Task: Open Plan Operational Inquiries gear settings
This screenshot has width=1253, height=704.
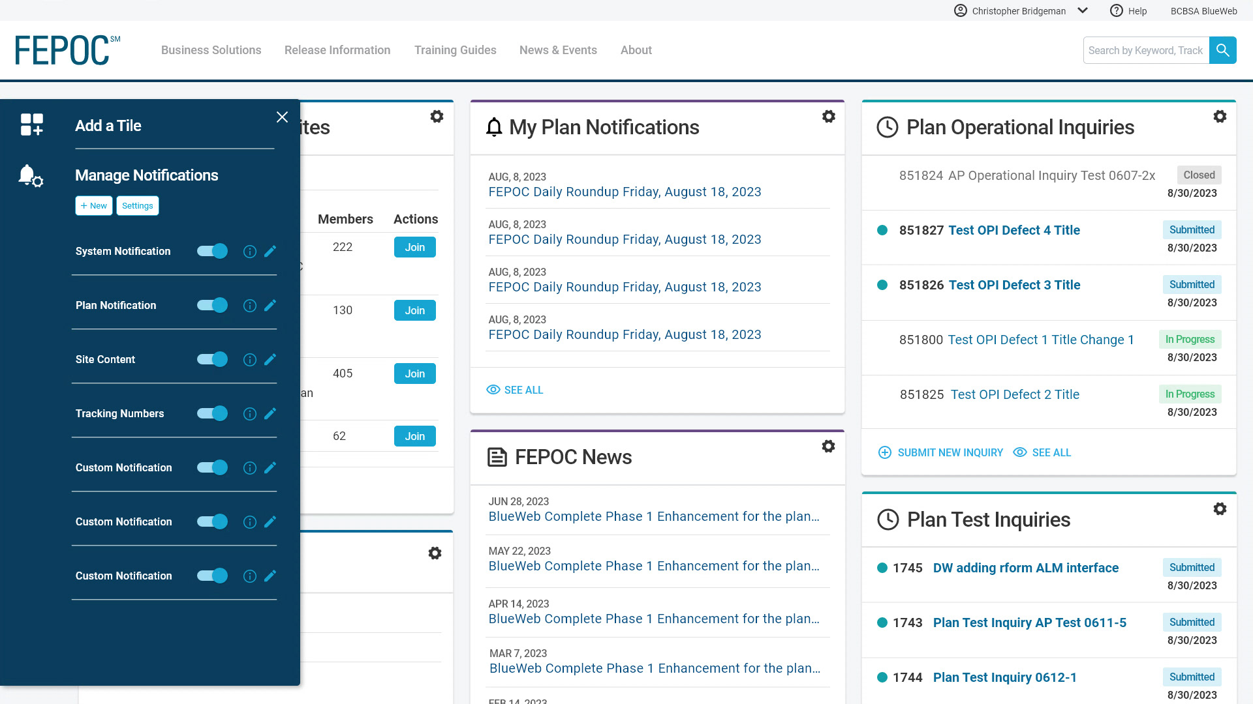Action: click(1219, 117)
